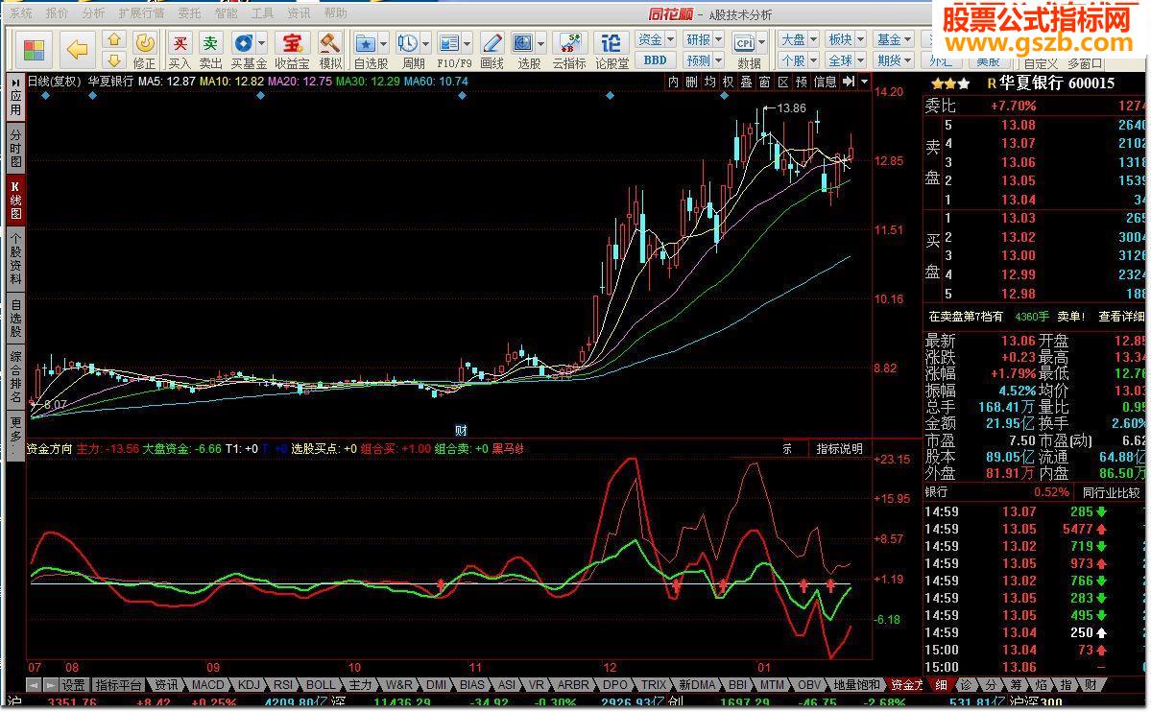Image resolution: width=1151 pixels, height=712 pixels.
Task: Open the 系统 menu
Action: [x=21, y=13]
